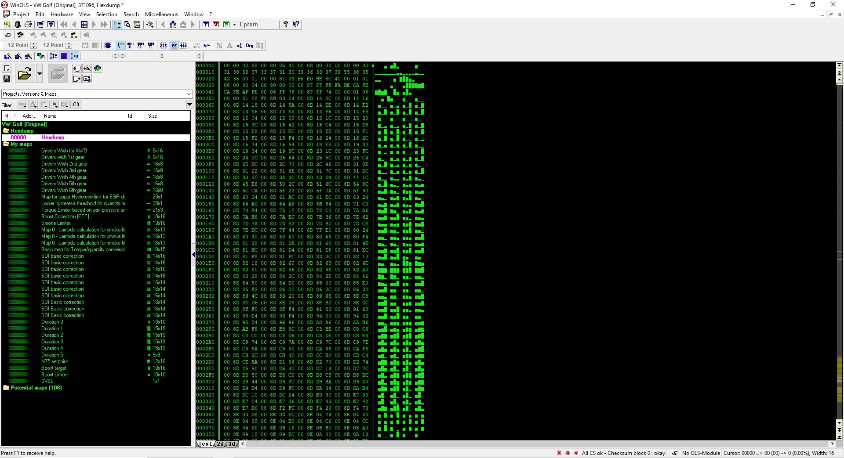Toggle the 8-bit data width mode

click(119, 45)
